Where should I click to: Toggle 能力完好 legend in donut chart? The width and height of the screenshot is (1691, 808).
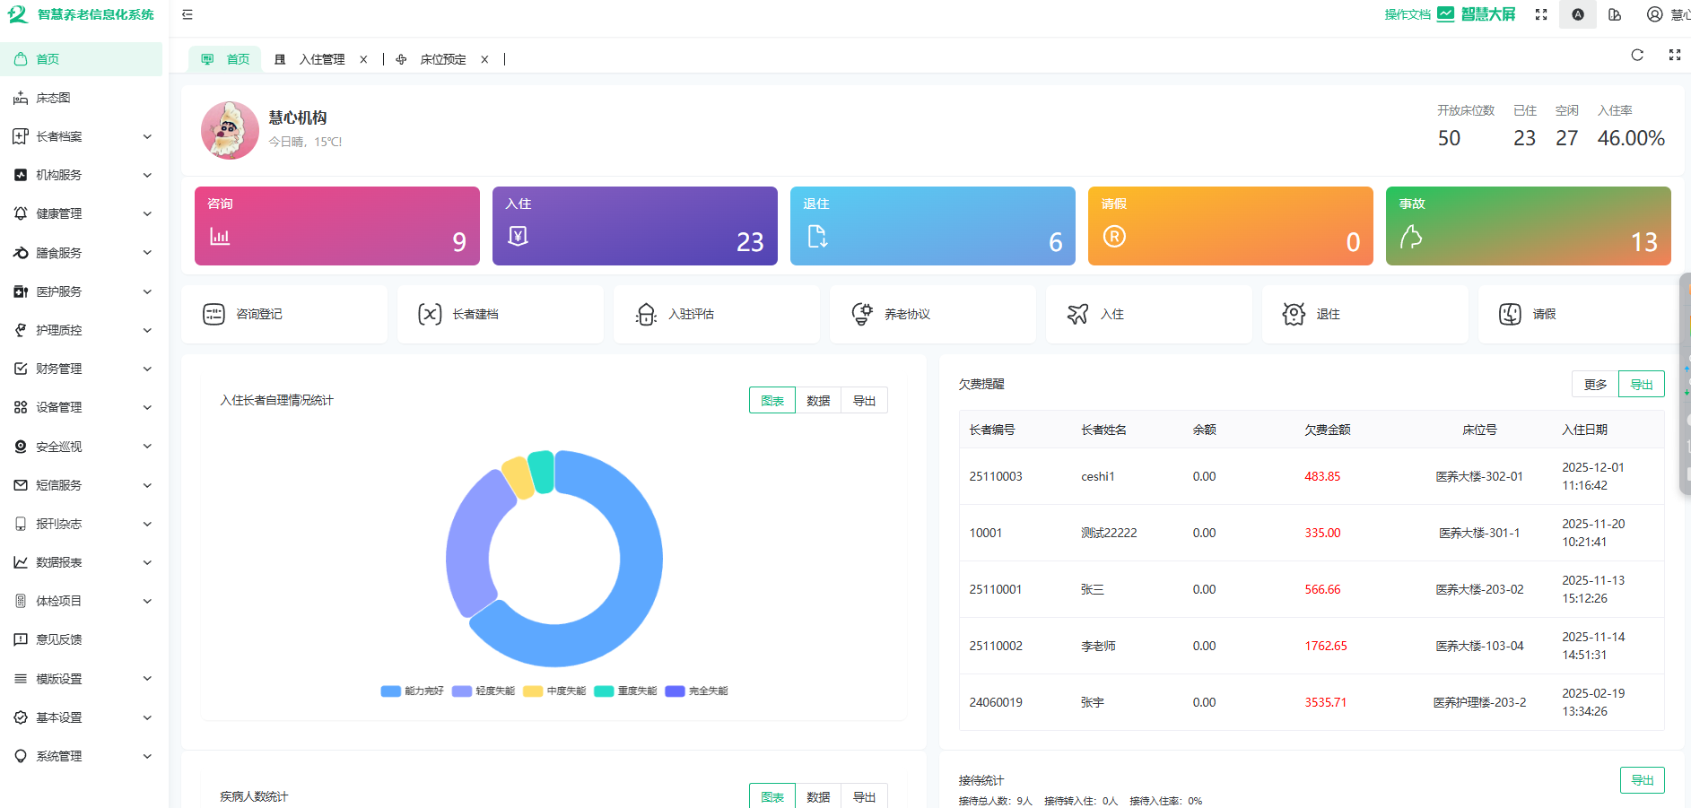tap(413, 691)
